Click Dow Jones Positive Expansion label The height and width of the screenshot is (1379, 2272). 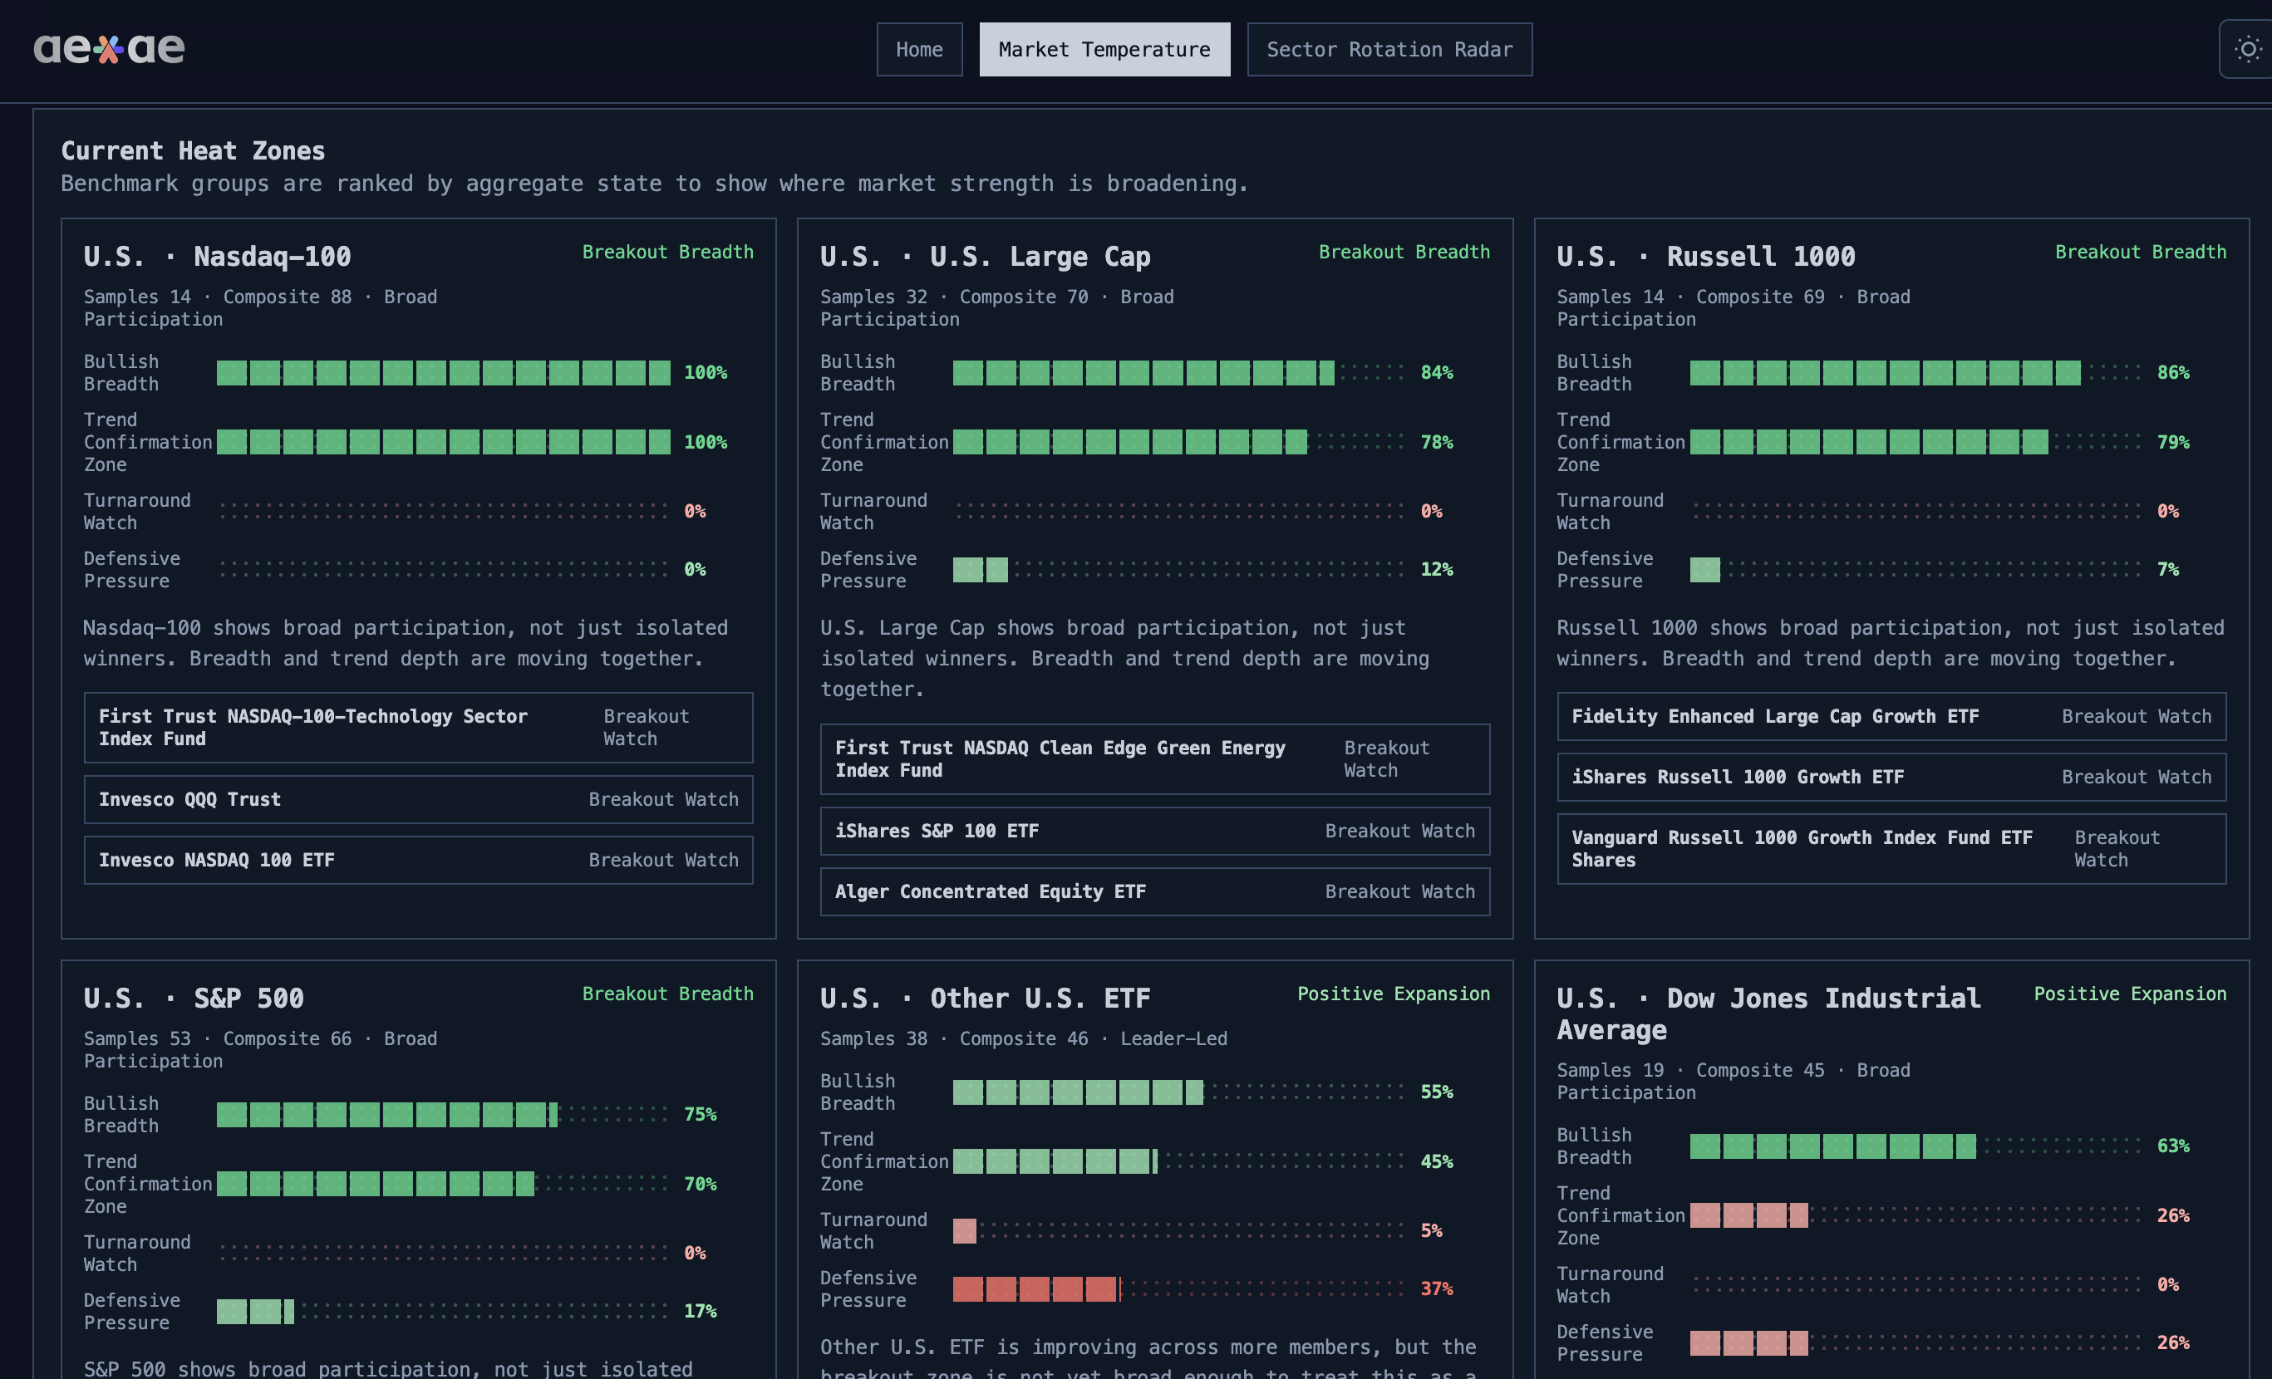(2129, 994)
